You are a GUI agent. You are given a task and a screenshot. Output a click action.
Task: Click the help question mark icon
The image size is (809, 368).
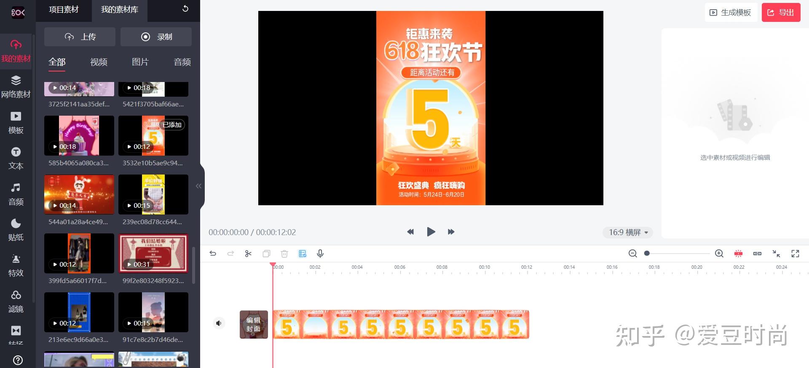coord(18,360)
